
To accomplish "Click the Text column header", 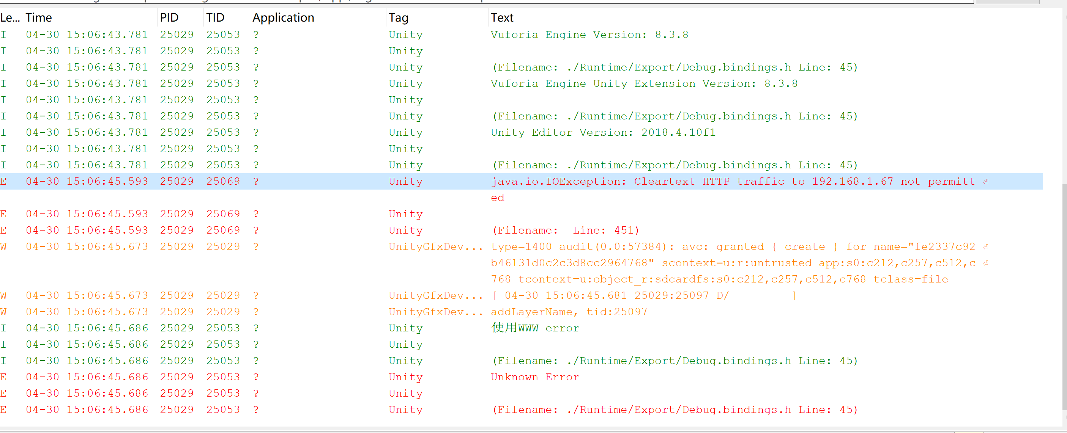I will point(502,18).
